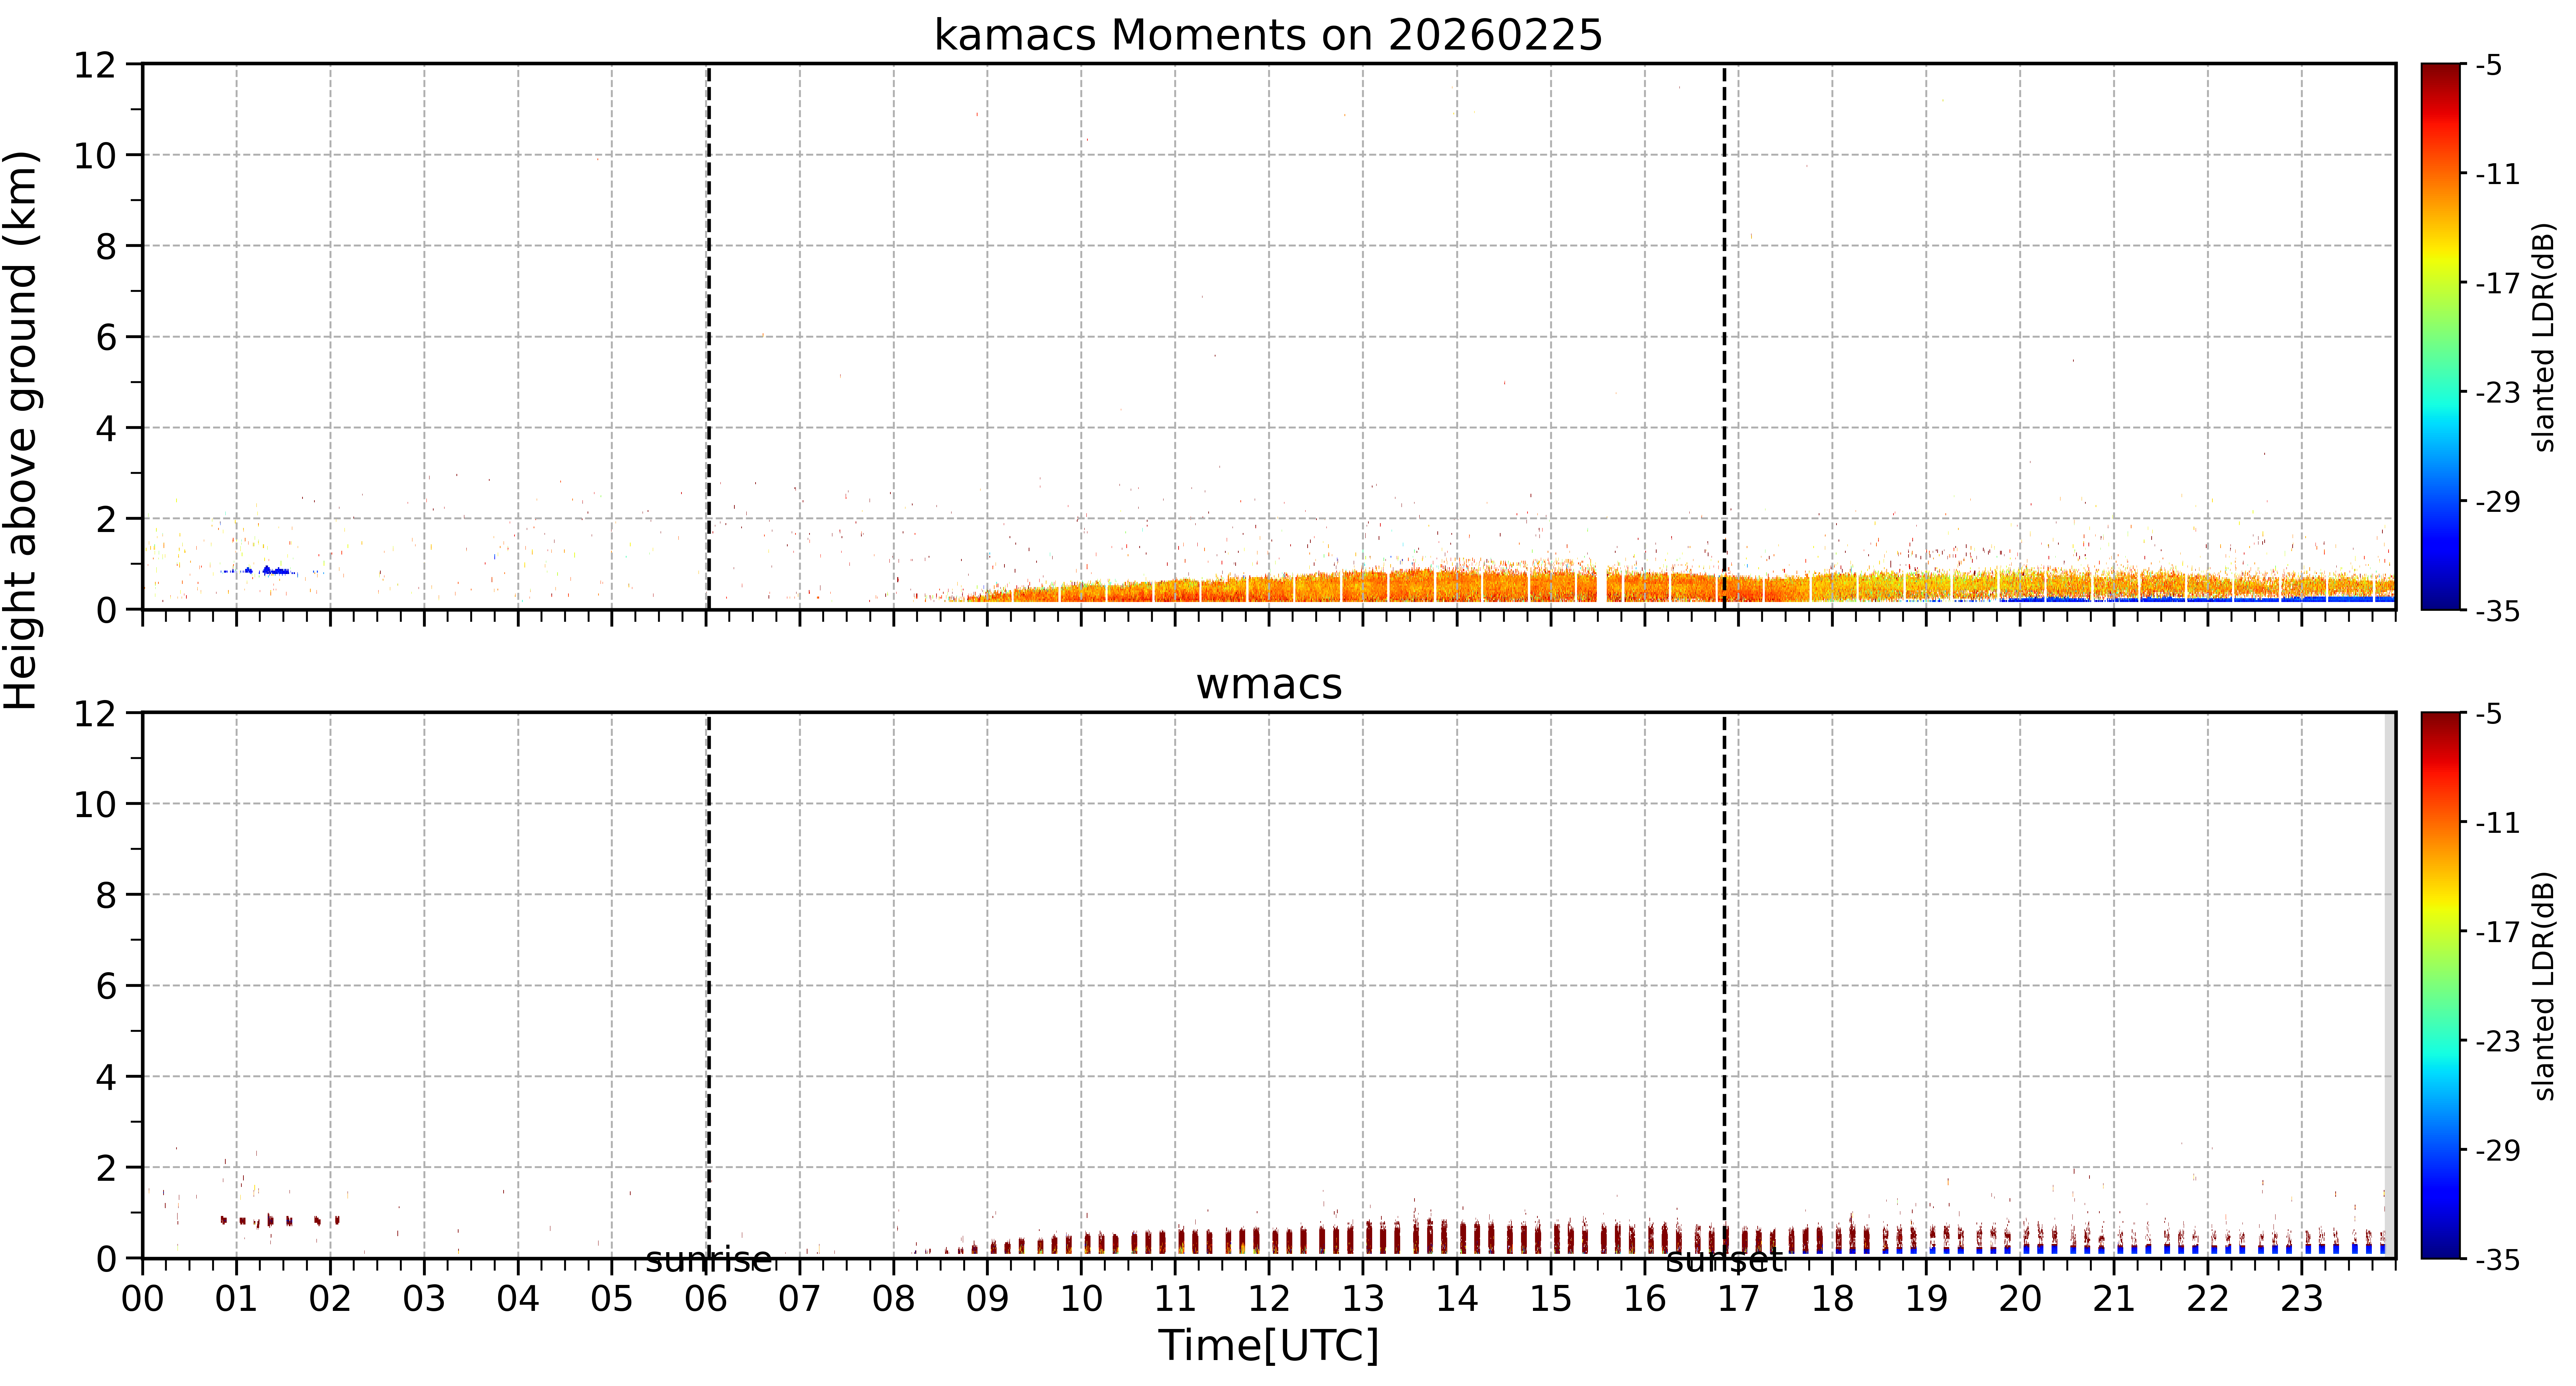The image size is (2576, 1386).
Task: Select the "Time[UTC]" axis label
Action: [1268, 1345]
